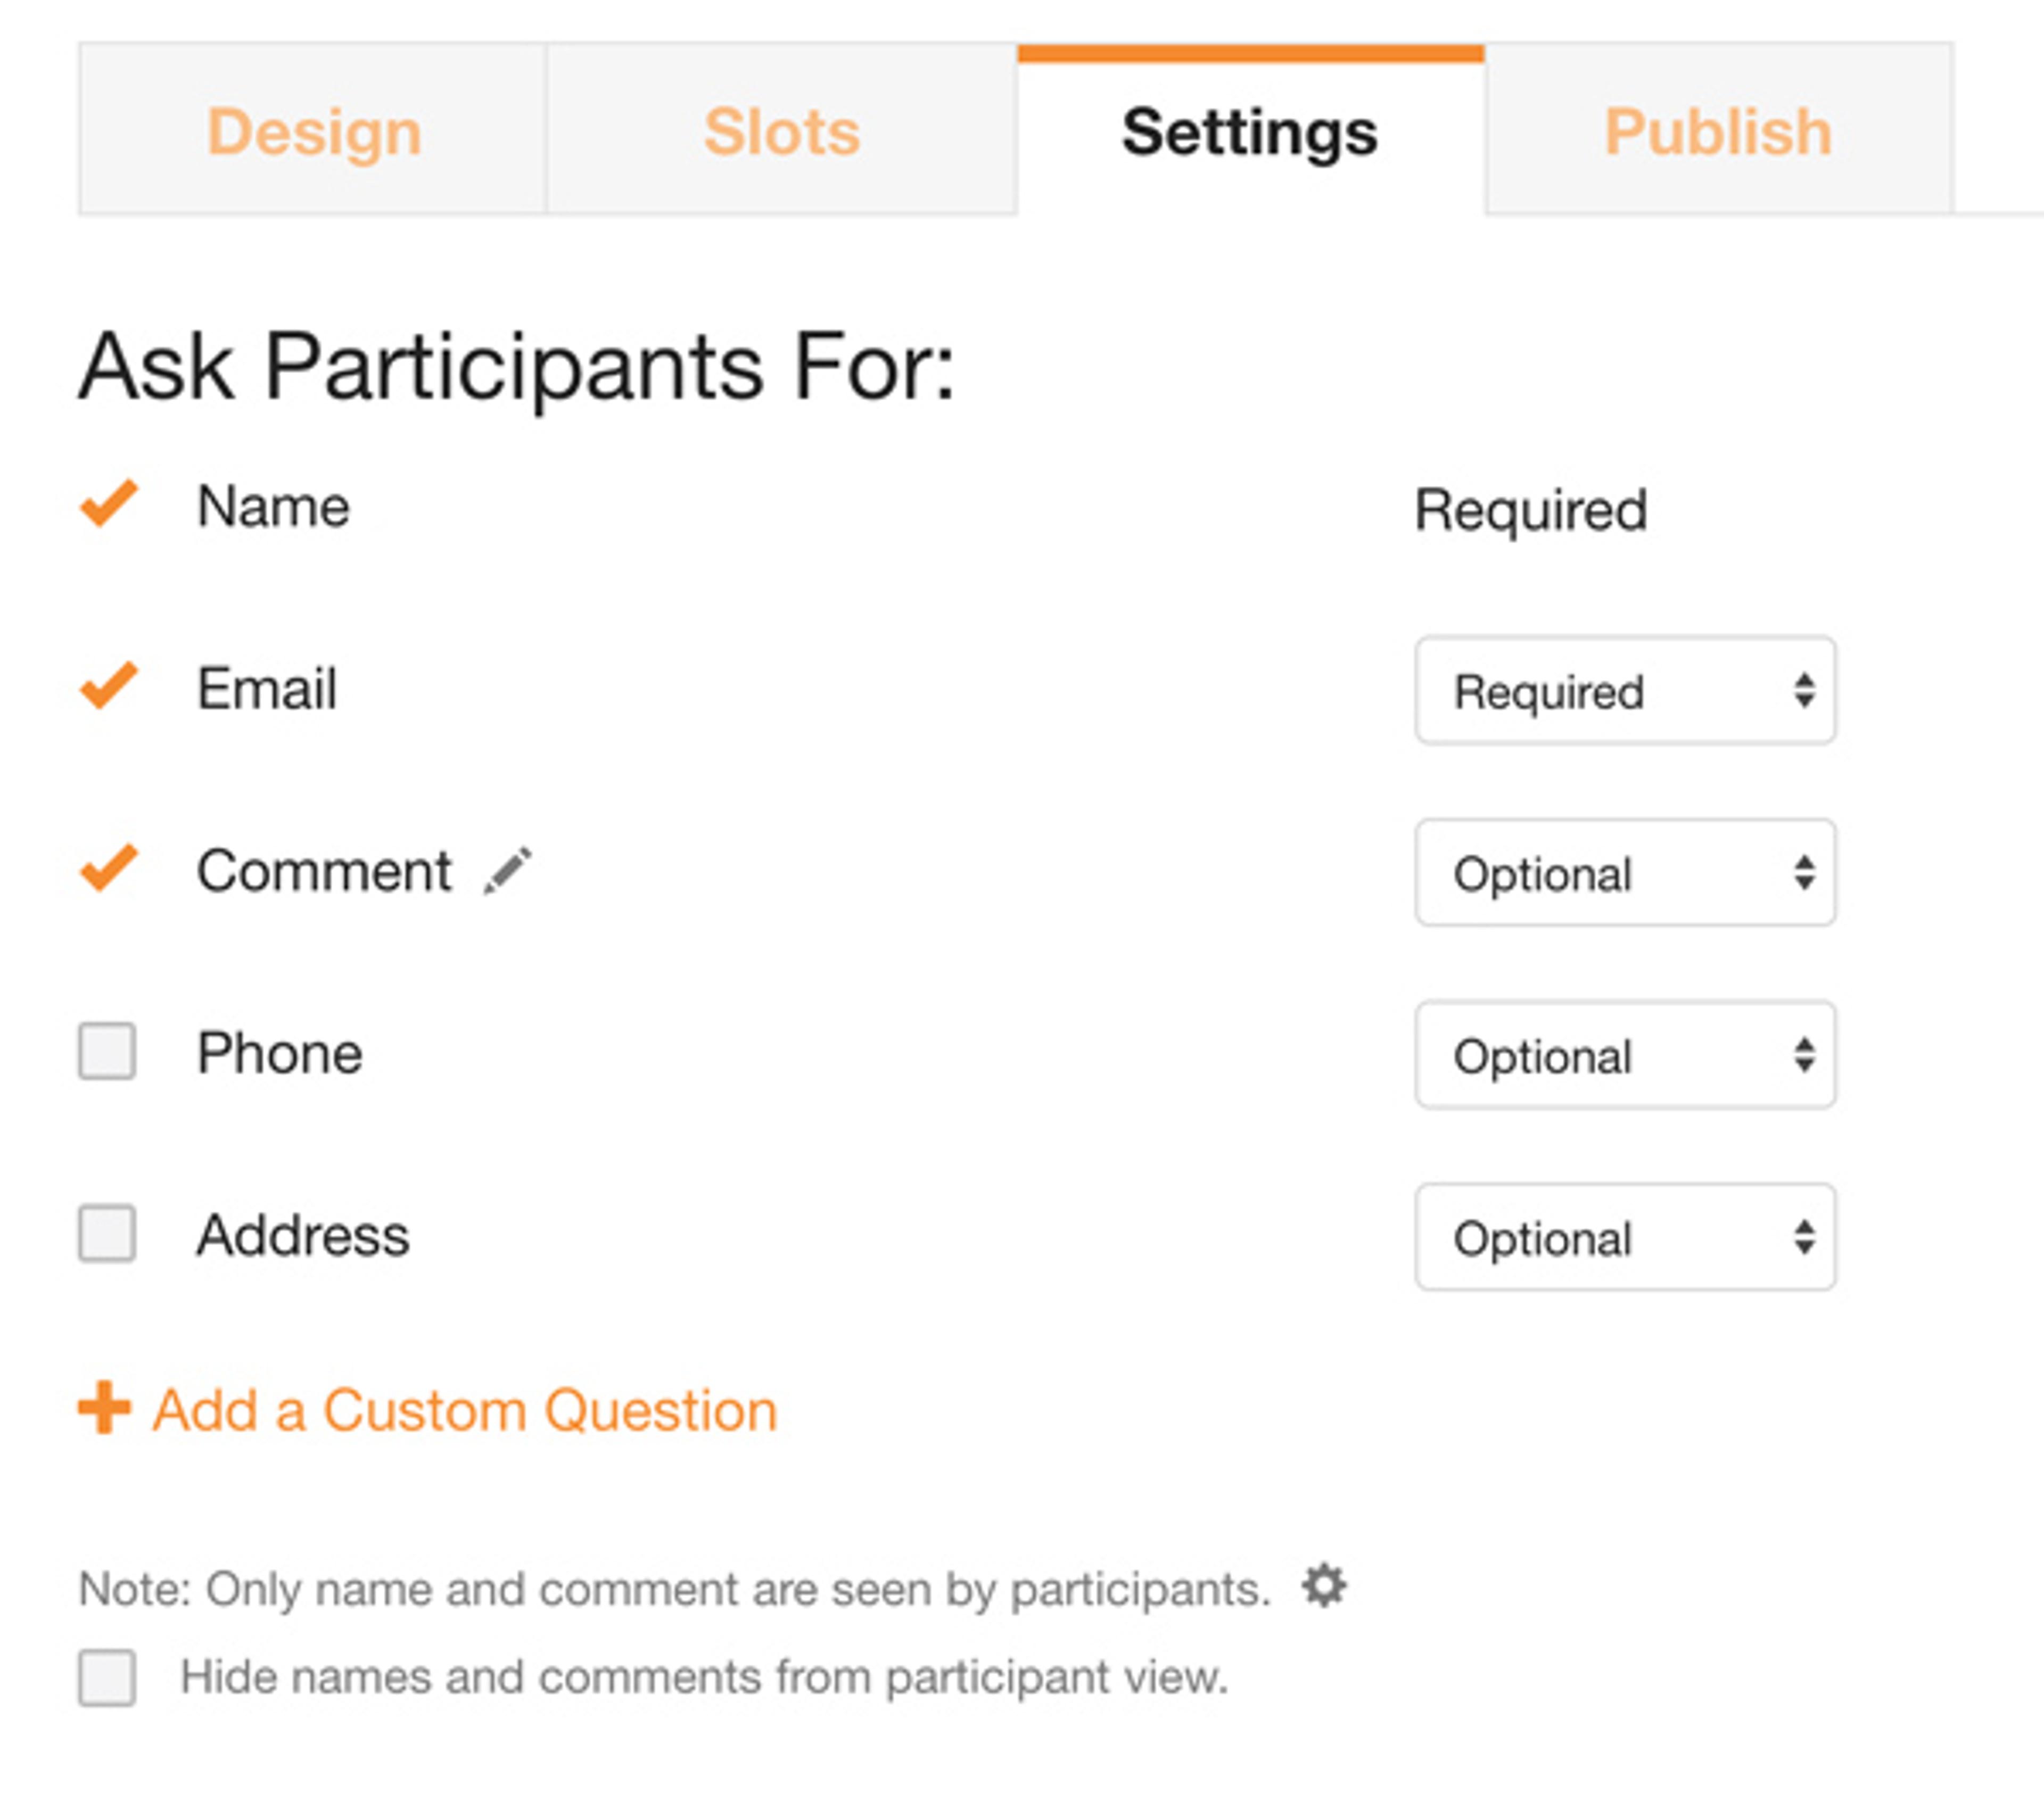The image size is (2044, 1819).
Task: Open the gear icon next to the note
Action: [1324, 1586]
